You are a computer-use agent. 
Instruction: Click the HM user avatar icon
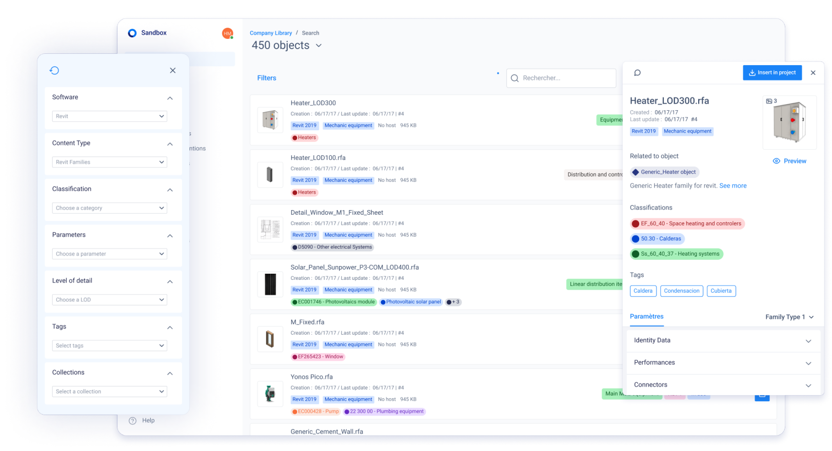pyautogui.click(x=227, y=33)
